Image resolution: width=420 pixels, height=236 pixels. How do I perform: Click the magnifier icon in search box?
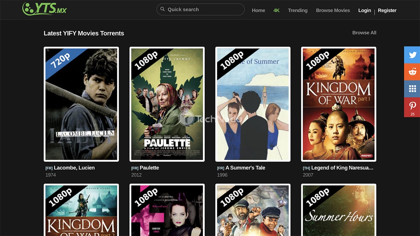coord(162,9)
